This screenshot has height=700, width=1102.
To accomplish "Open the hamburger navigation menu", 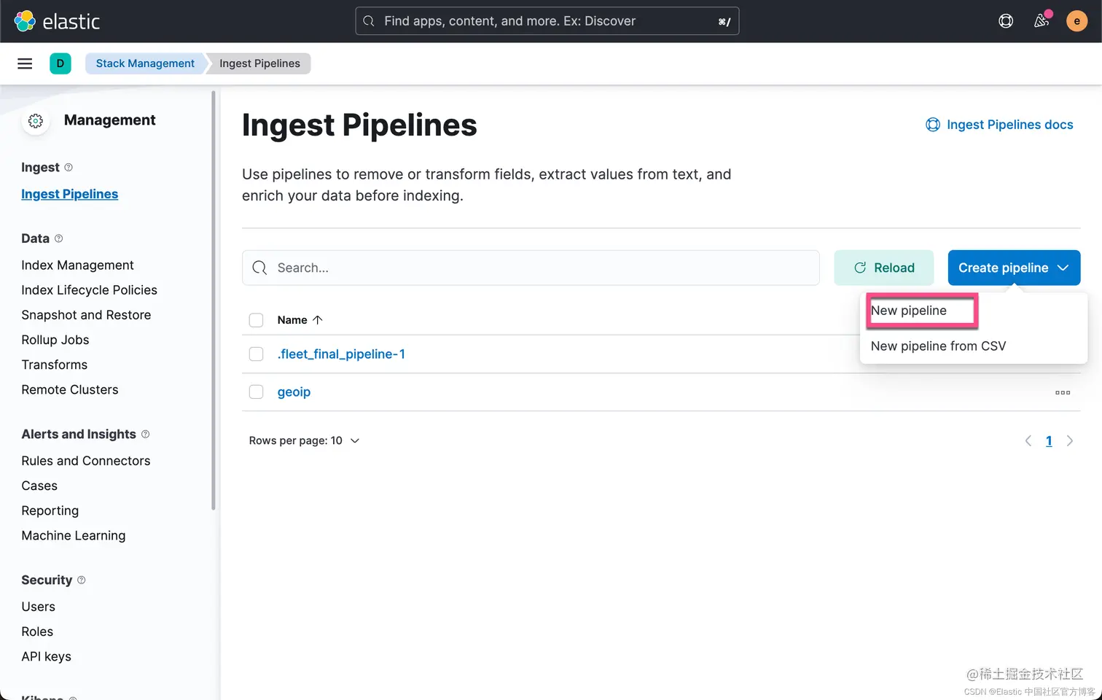I will tap(25, 63).
